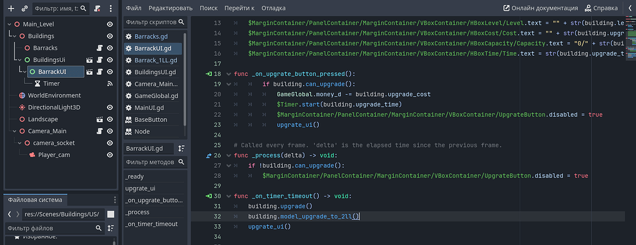Click the instance child scene link icon

pos(25,8)
